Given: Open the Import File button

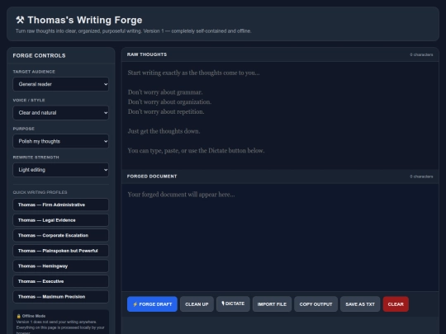Looking at the screenshot, I should [272, 304].
